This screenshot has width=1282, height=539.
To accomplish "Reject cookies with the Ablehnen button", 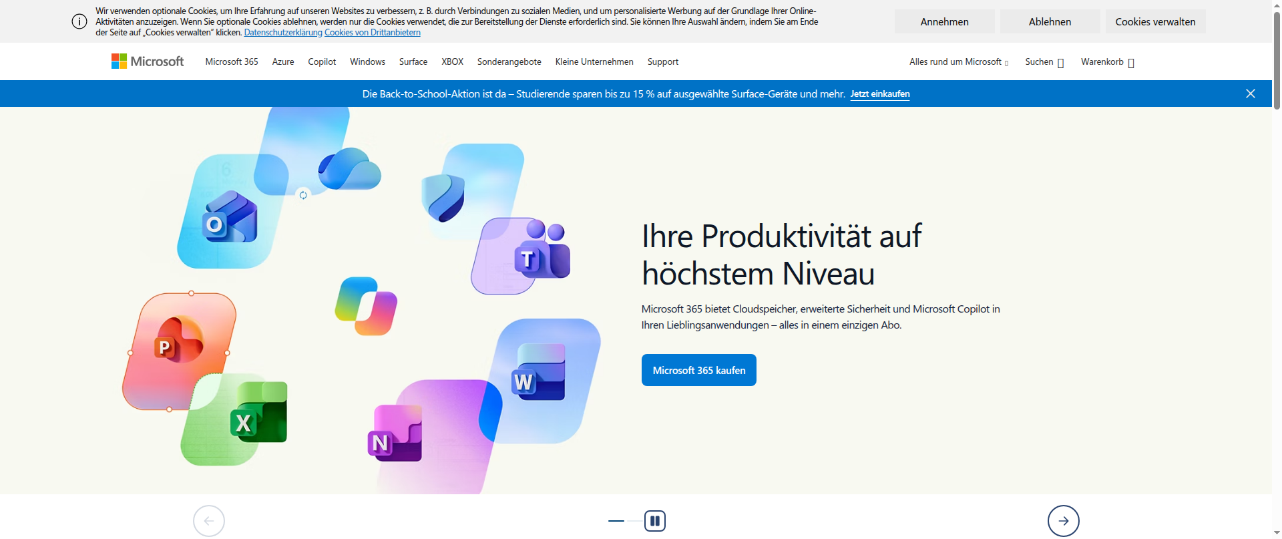I will click(x=1050, y=21).
